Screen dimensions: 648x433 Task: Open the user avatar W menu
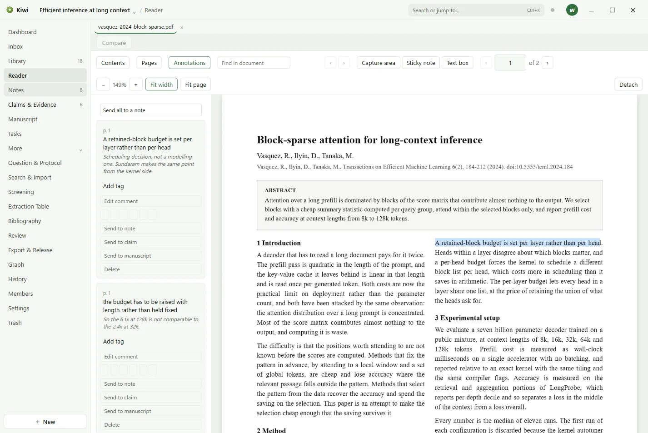click(x=572, y=10)
